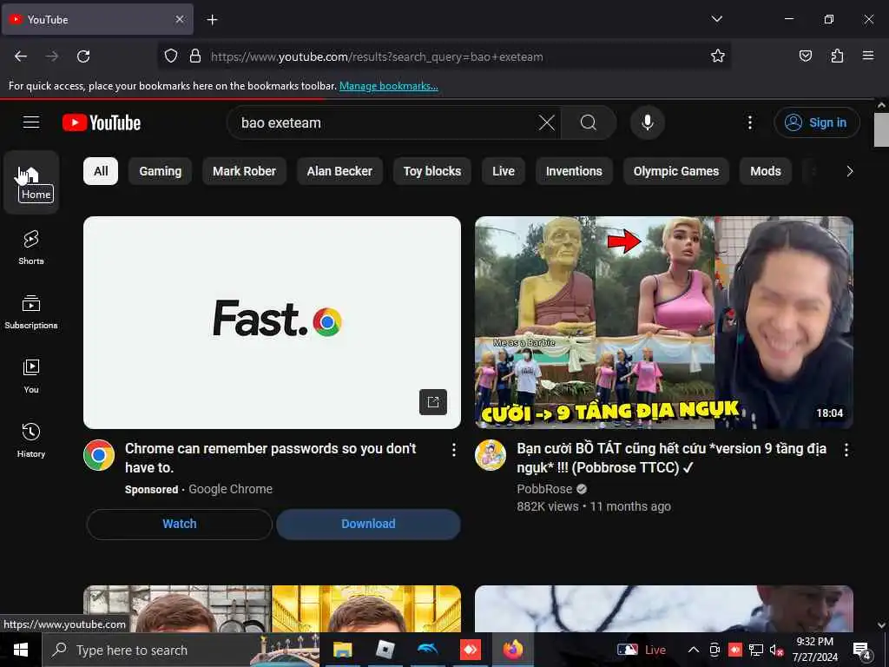The width and height of the screenshot is (889, 667).
Task: Go to Home in the sidebar
Action: 31,182
